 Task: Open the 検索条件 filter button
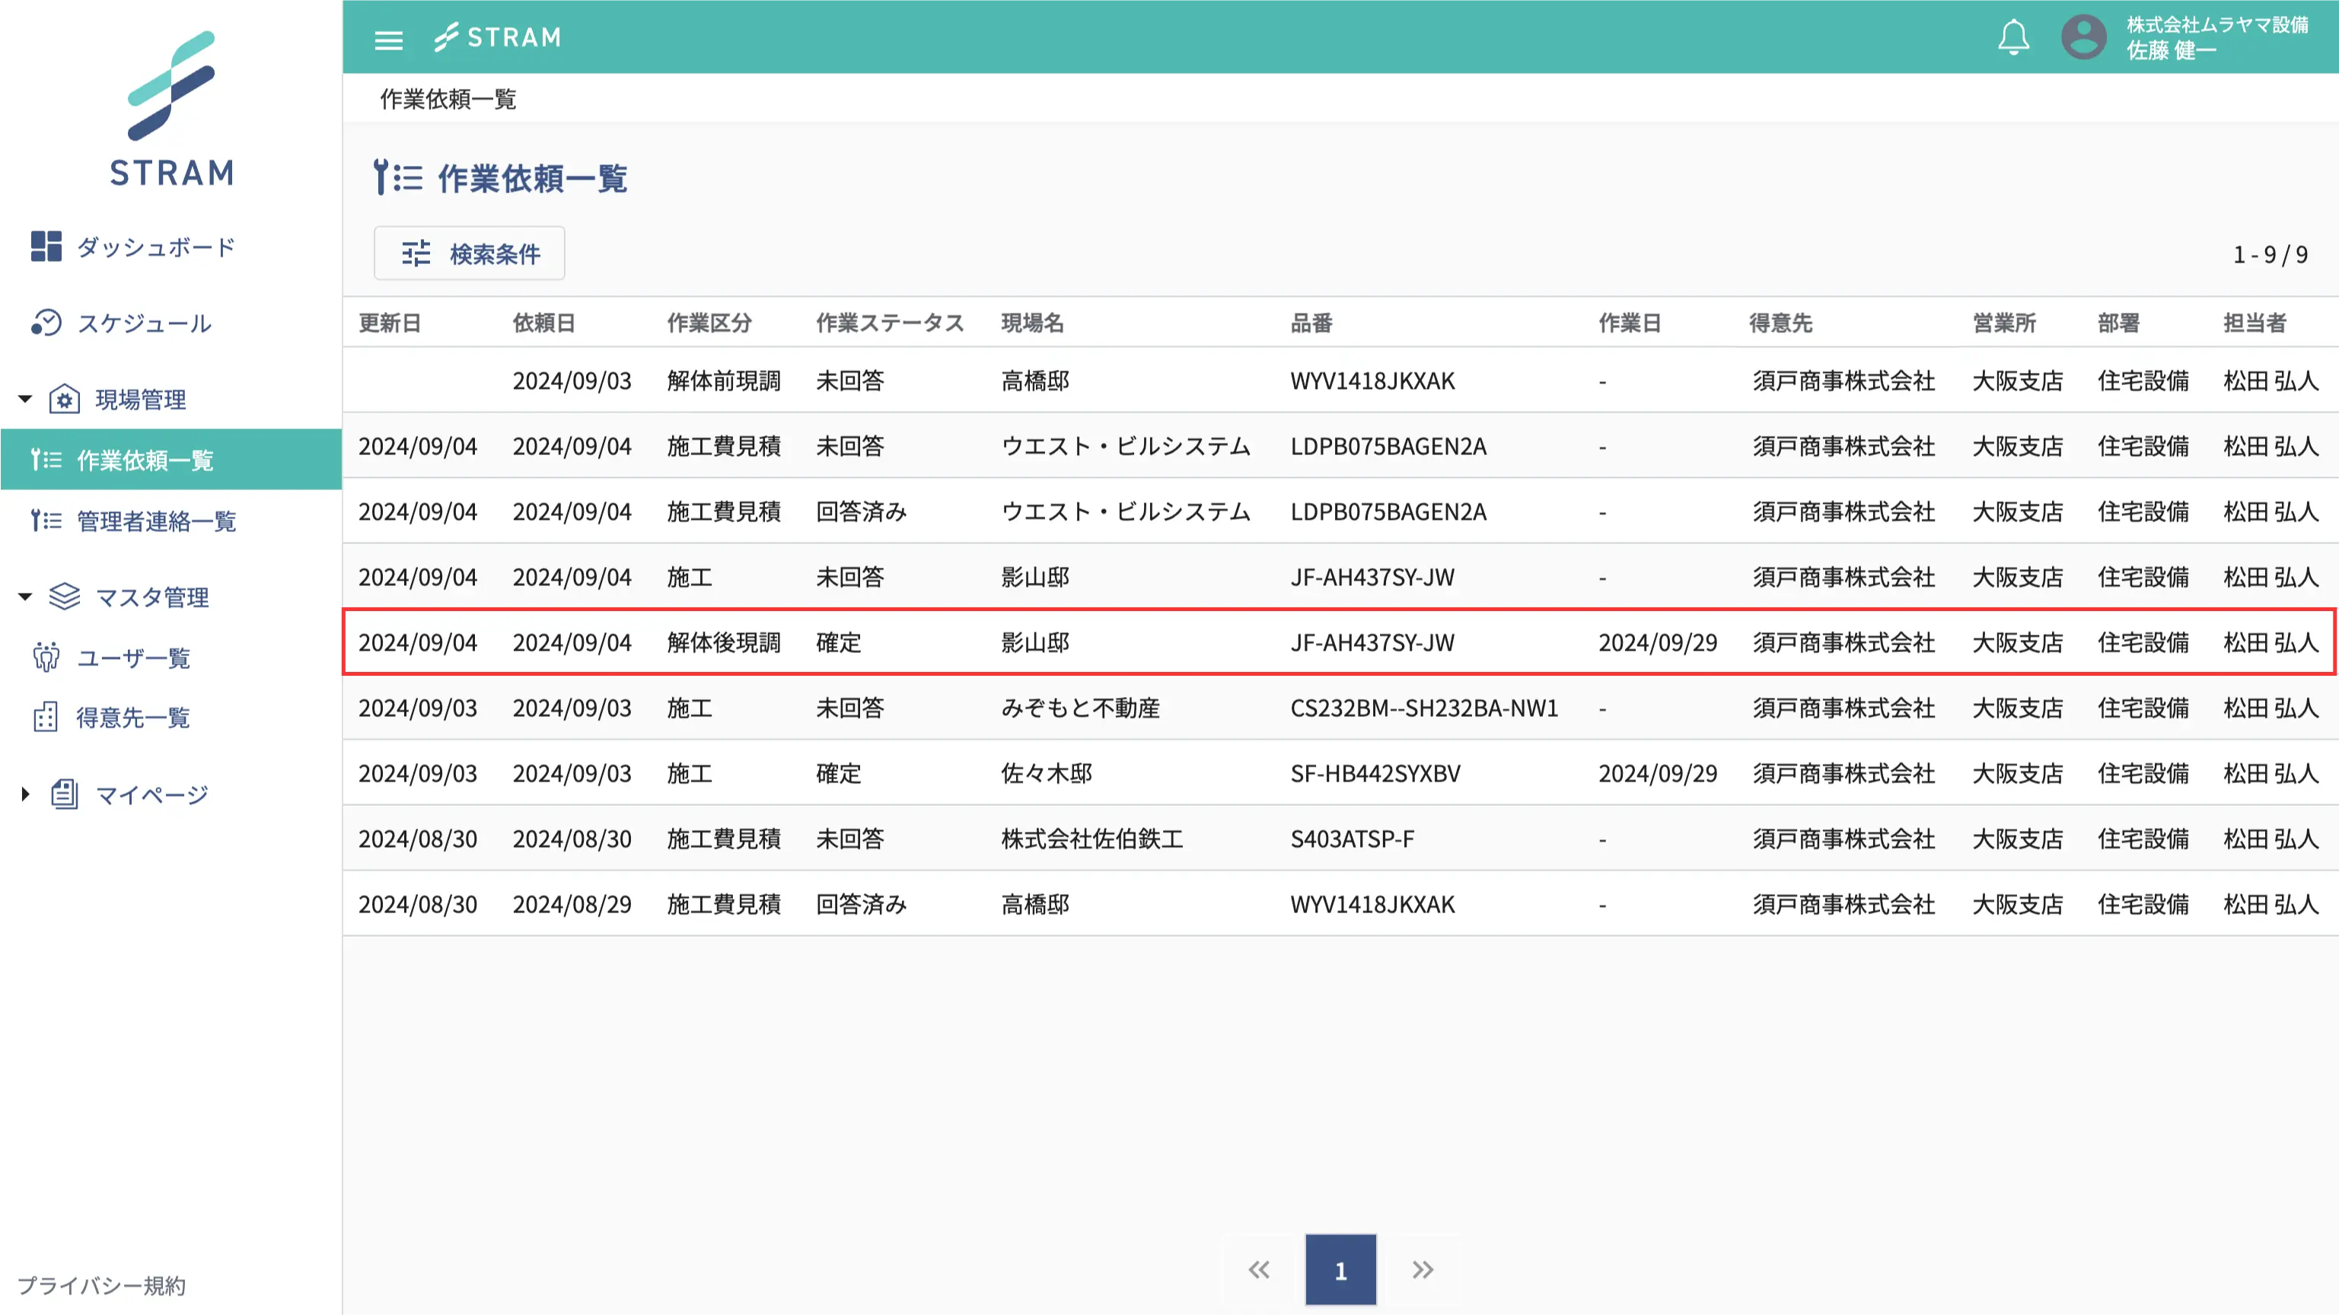tap(470, 253)
